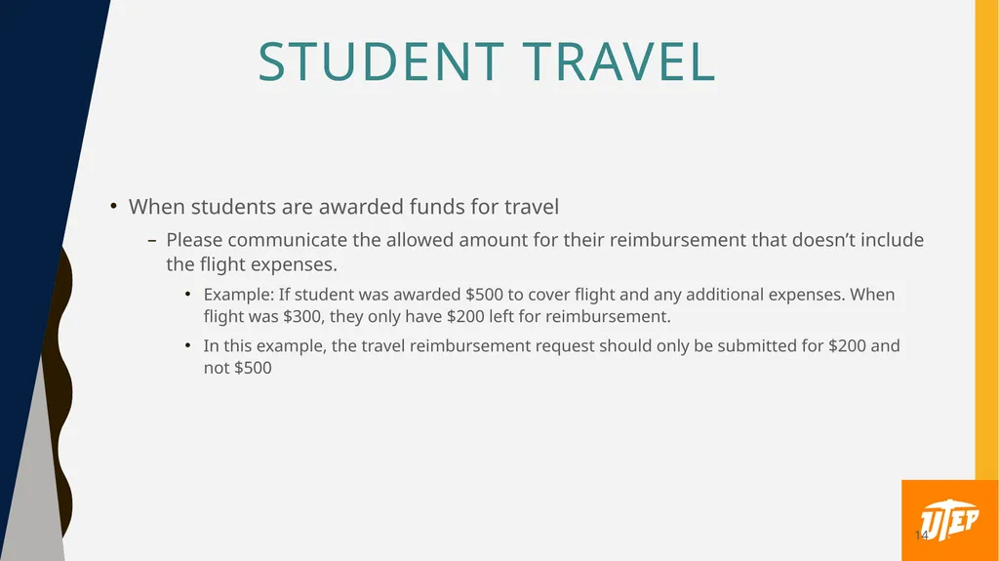Select the 'Please communicate the allowed amount' line
The image size is (999, 561).
pyautogui.click(x=544, y=240)
